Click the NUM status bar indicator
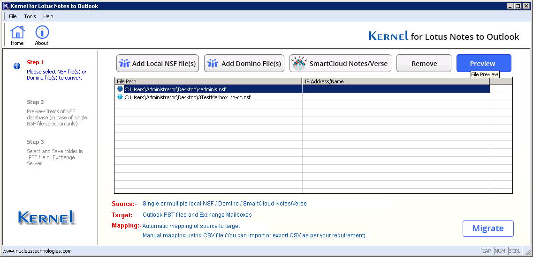 (500, 251)
